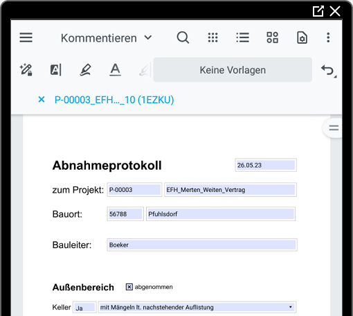This screenshot has height=316, width=353.
Task: Open the document search magnifier
Action: (x=183, y=37)
